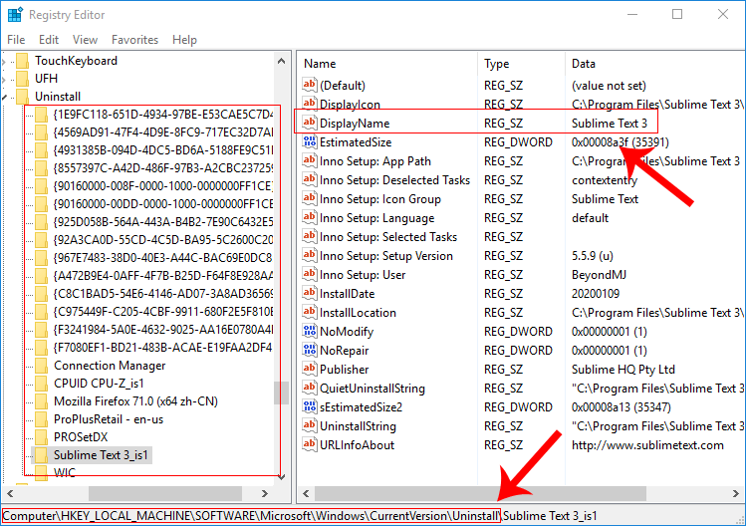Click the Registry Editor title bar icon
The width and height of the screenshot is (746, 526).
15,15
